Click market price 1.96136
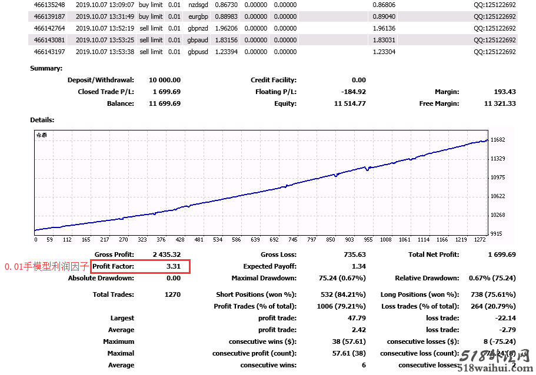The image size is (536, 375). point(384,28)
